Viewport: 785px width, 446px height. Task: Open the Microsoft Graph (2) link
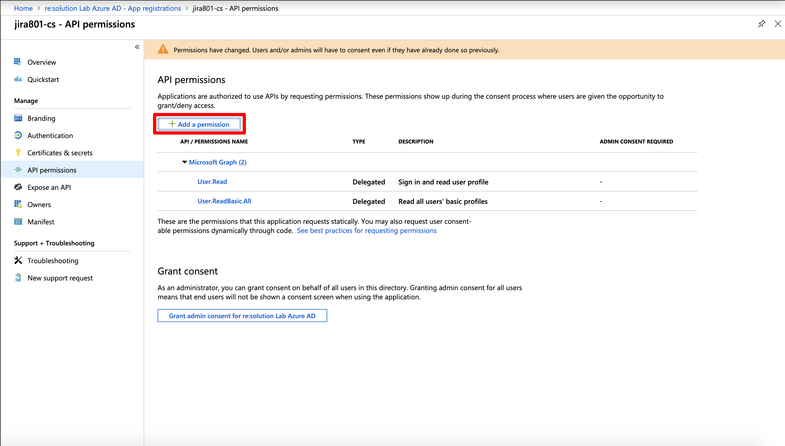tap(218, 162)
